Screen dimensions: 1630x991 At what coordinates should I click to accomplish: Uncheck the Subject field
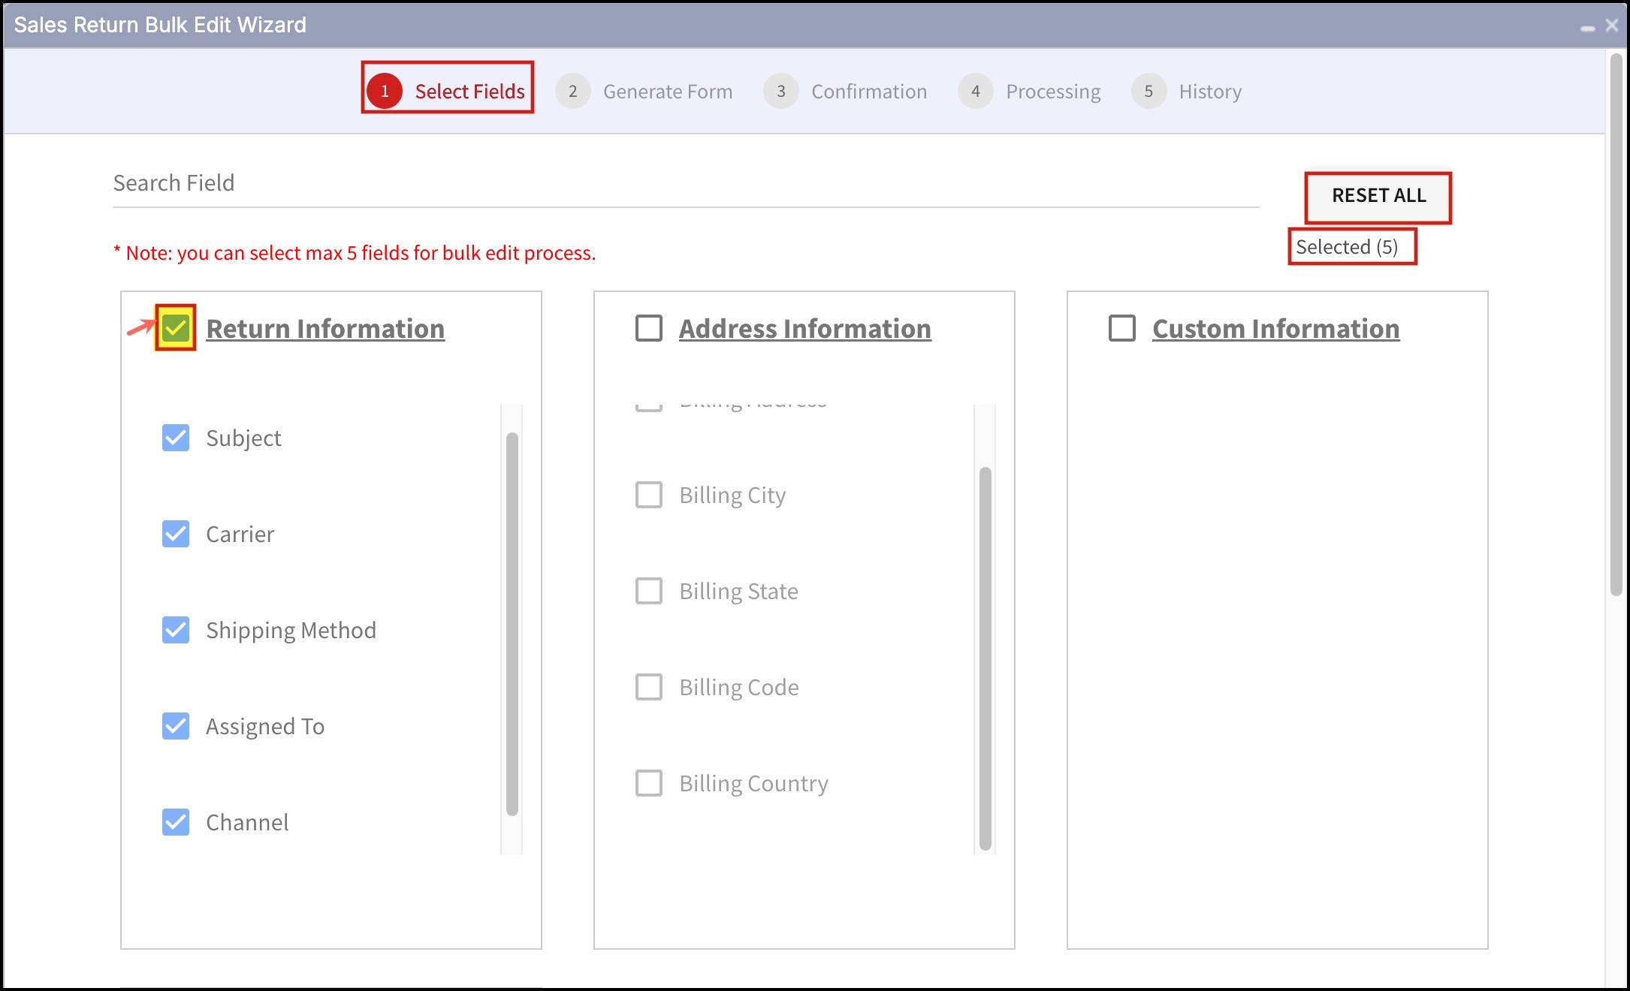point(176,438)
